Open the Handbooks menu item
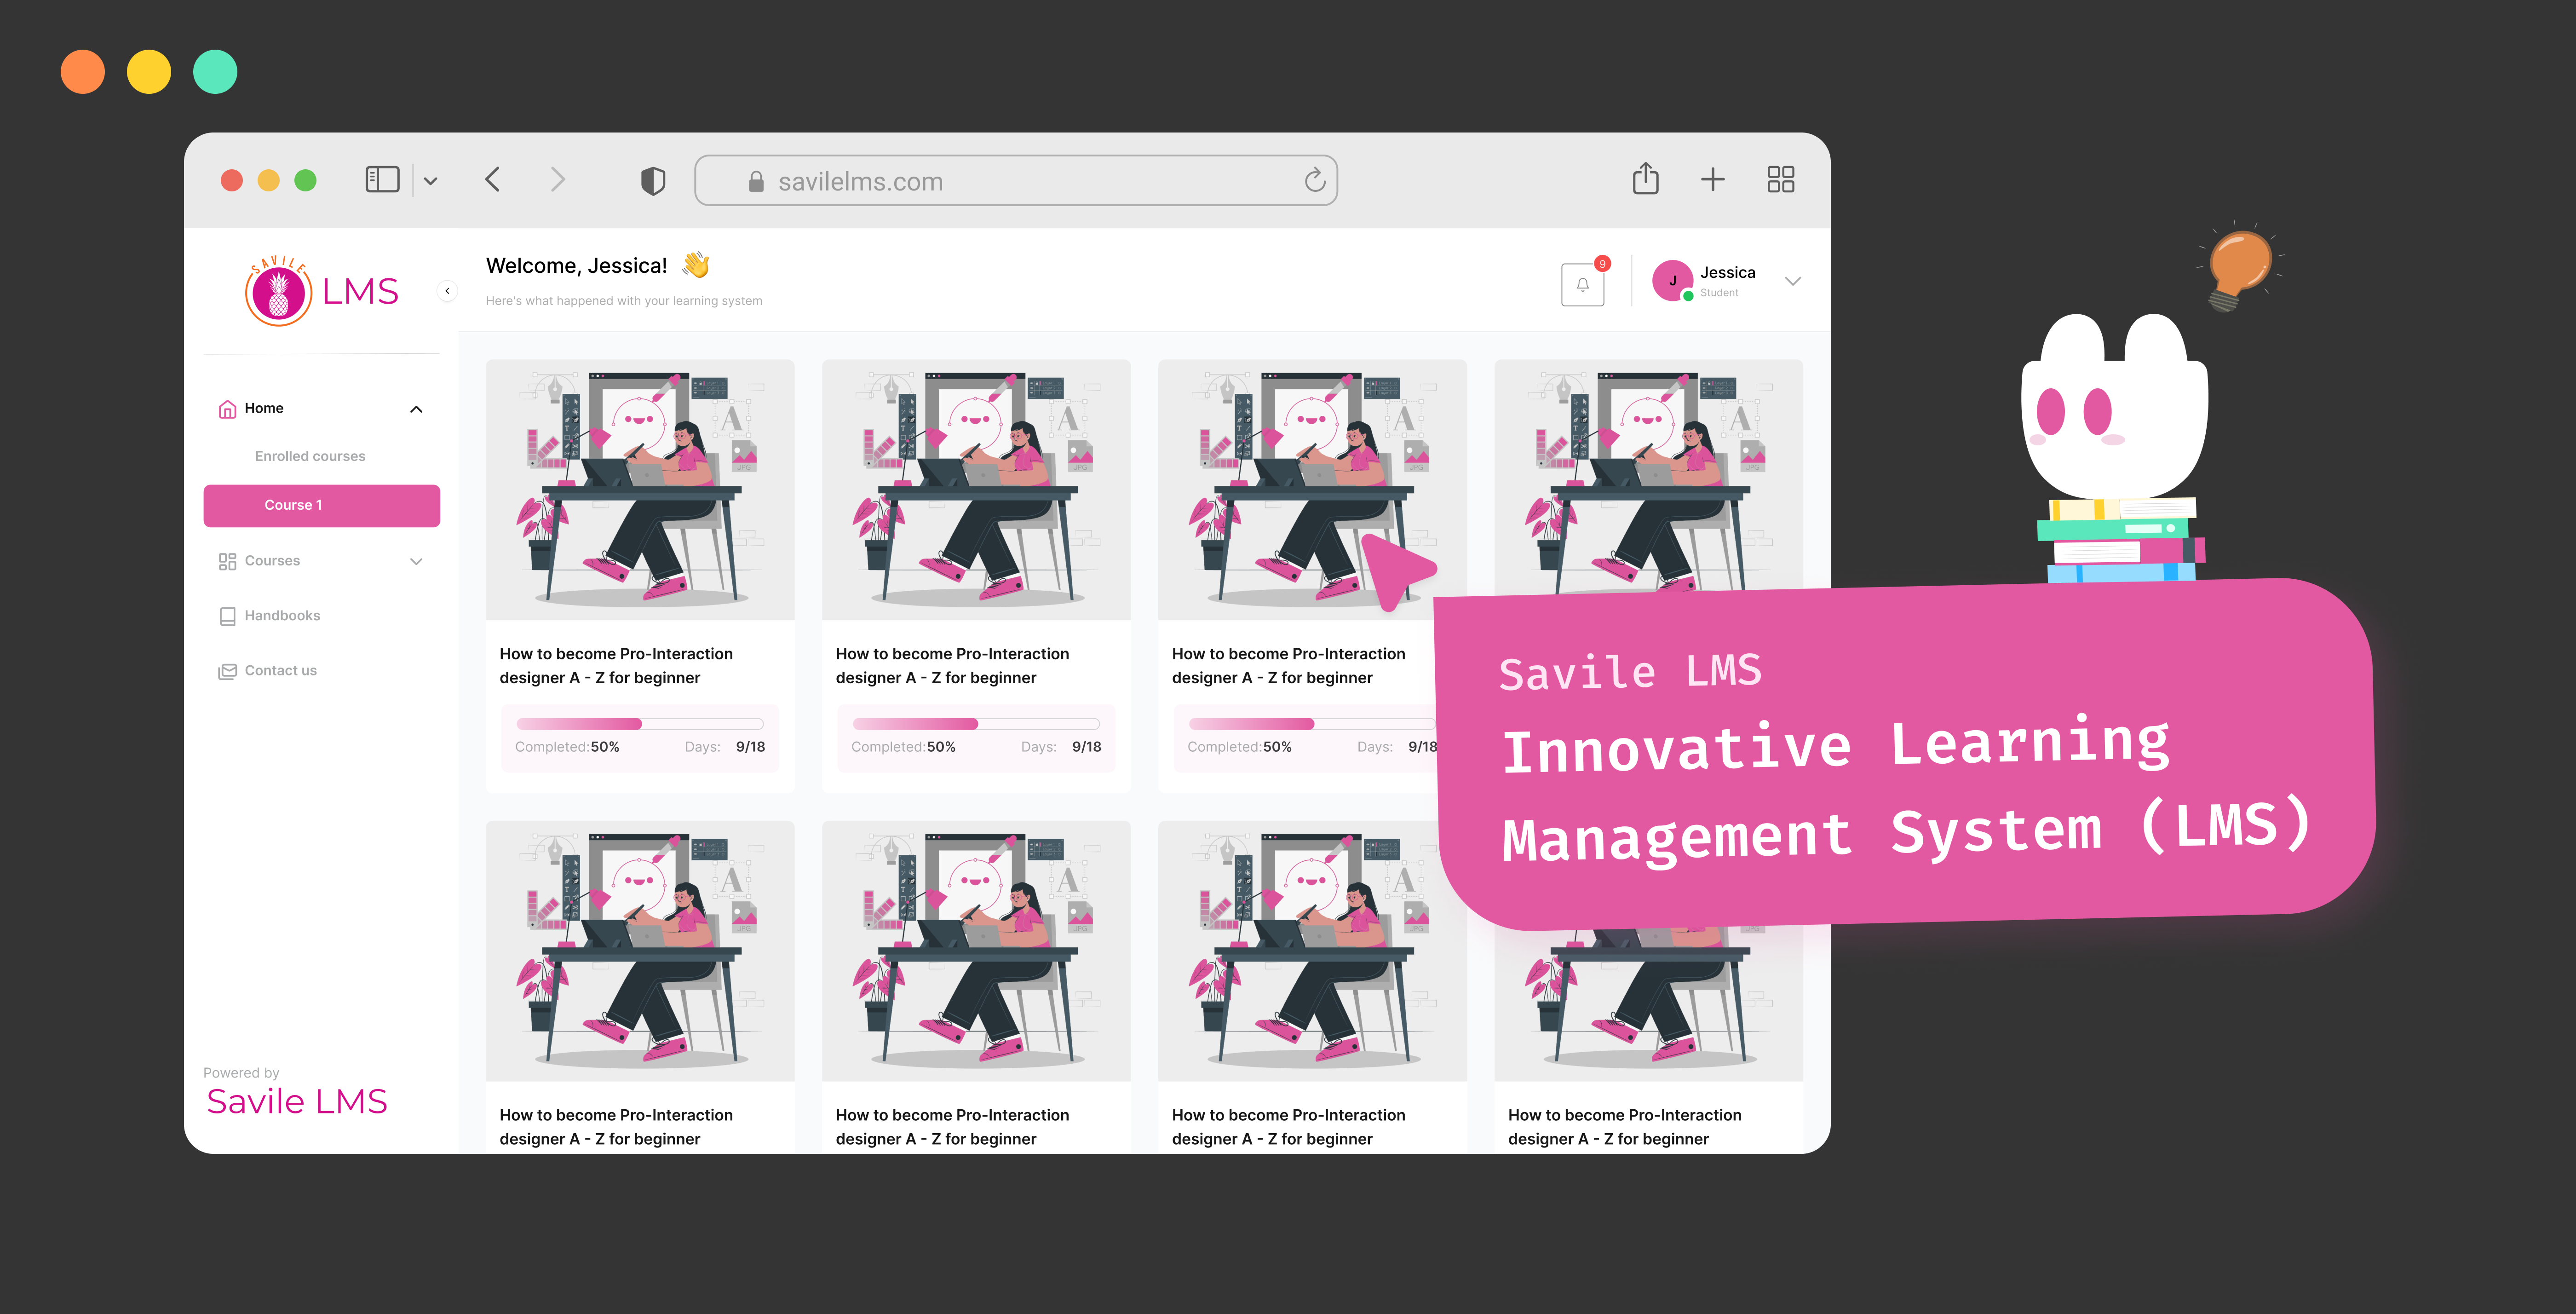This screenshot has height=1314, width=2576. coord(321,616)
